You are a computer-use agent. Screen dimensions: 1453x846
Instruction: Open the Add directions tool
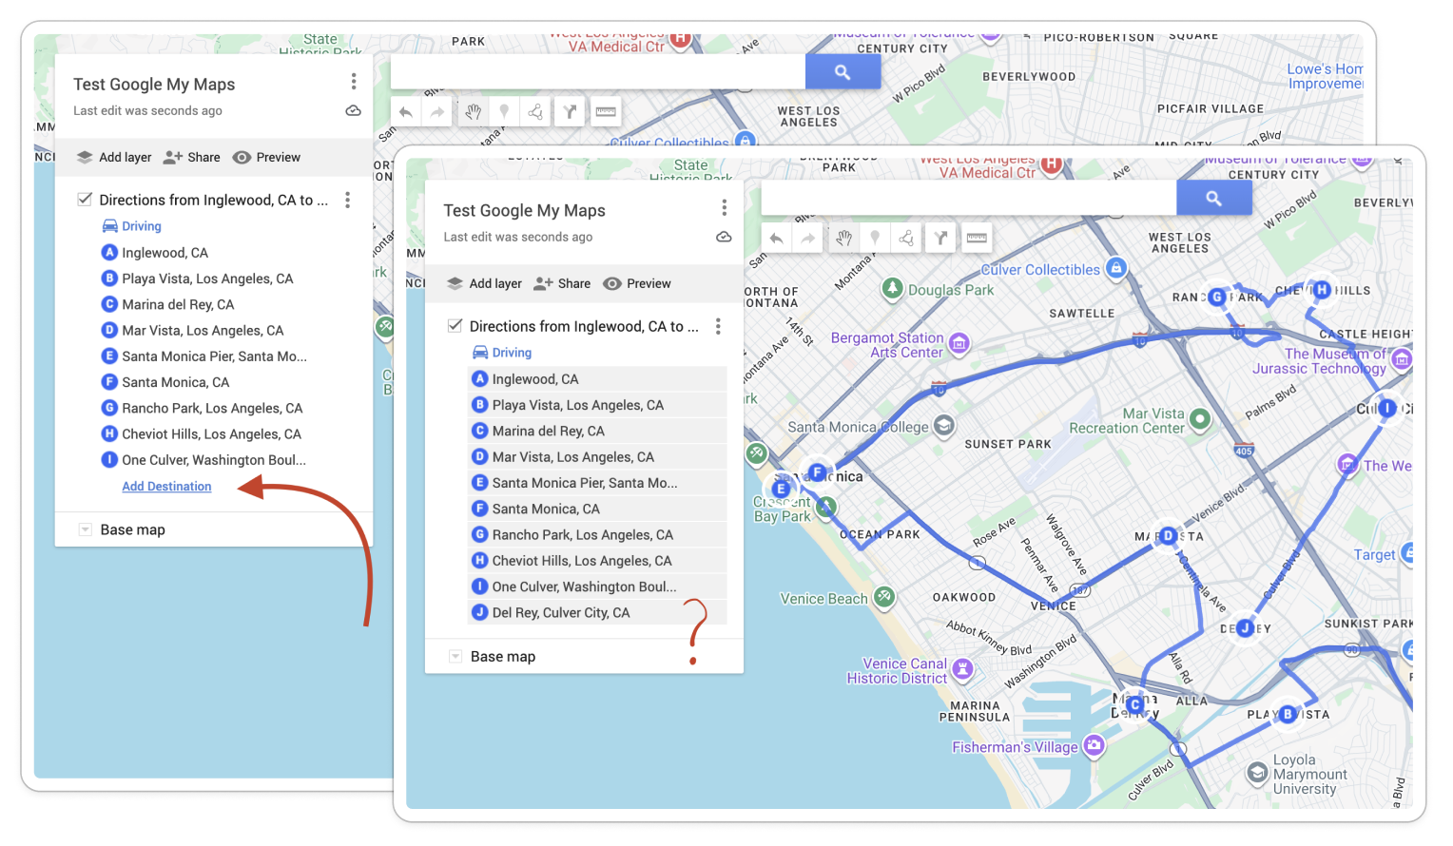(941, 238)
